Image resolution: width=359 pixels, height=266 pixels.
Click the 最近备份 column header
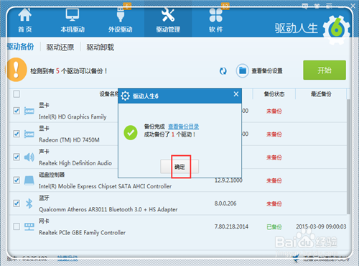pos(321,94)
